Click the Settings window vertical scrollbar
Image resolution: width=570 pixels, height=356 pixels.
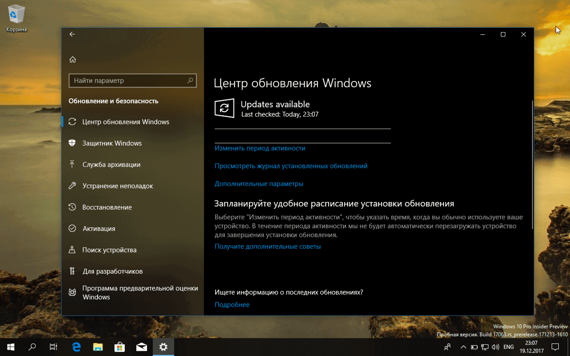pyautogui.click(x=532, y=165)
